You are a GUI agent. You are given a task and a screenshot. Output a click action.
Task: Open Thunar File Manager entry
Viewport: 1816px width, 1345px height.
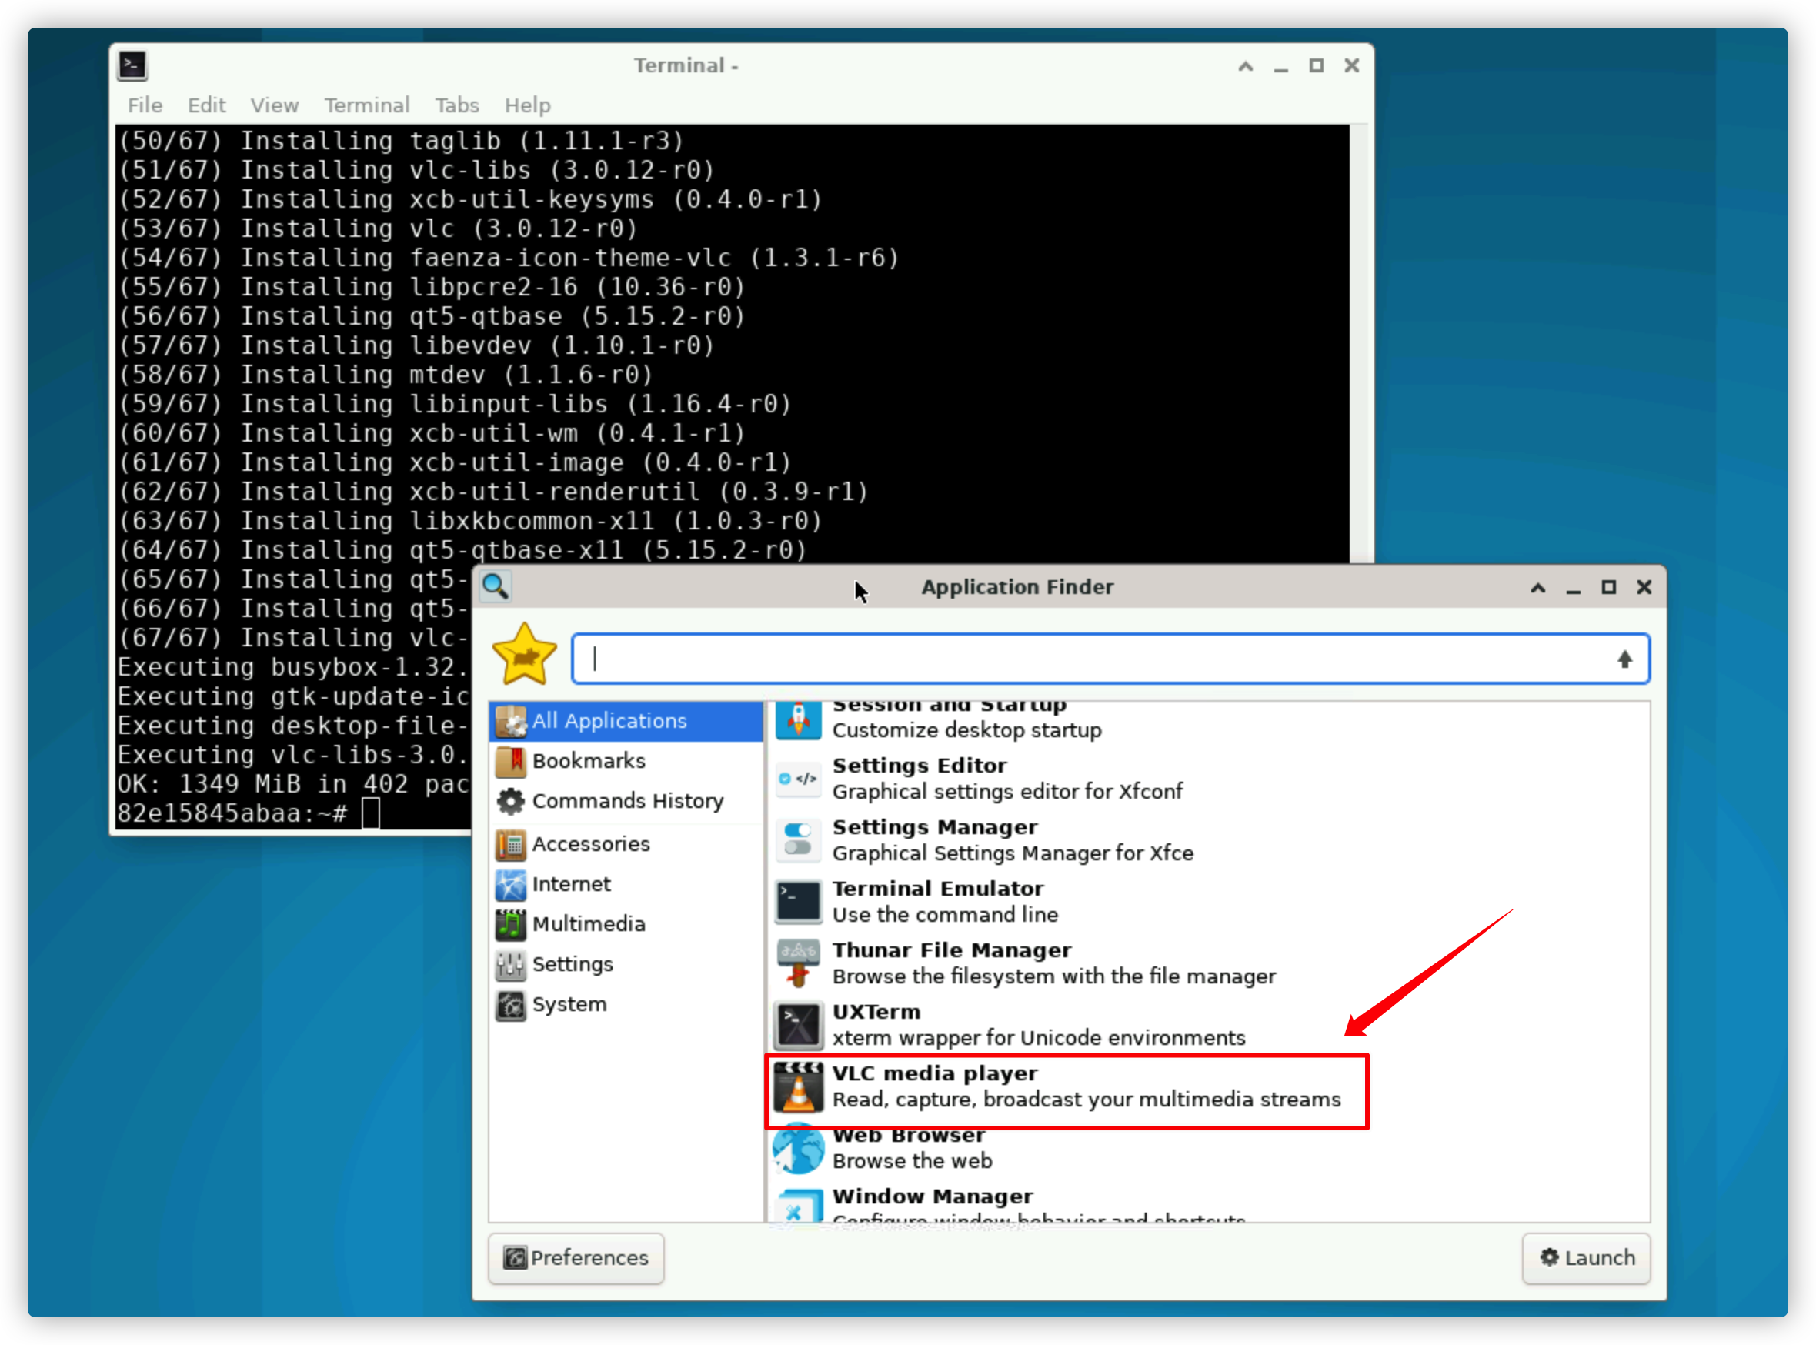951,963
